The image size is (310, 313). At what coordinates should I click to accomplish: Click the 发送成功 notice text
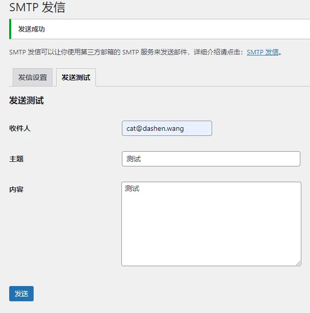pyautogui.click(x=32, y=29)
